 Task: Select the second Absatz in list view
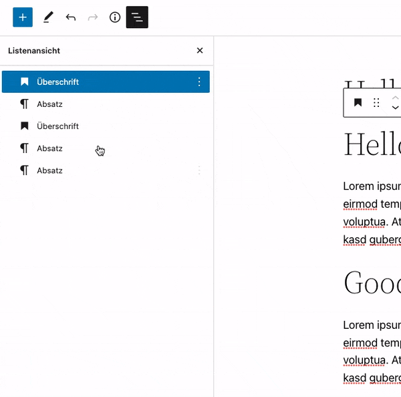49,148
